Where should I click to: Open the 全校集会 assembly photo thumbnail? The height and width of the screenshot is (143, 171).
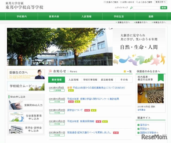pos(151,93)
